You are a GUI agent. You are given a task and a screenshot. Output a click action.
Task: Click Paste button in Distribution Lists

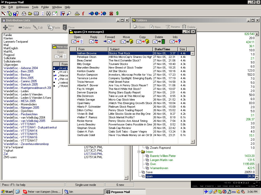(x=54, y=27)
